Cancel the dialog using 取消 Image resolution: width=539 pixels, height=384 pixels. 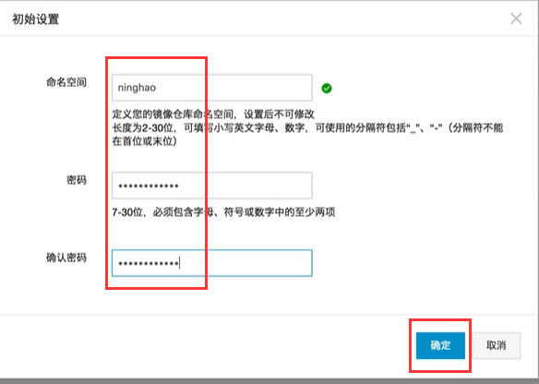496,345
